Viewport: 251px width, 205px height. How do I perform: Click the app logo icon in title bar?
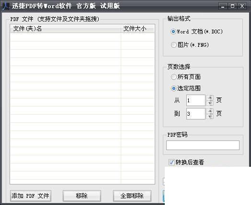tap(7, 6)
